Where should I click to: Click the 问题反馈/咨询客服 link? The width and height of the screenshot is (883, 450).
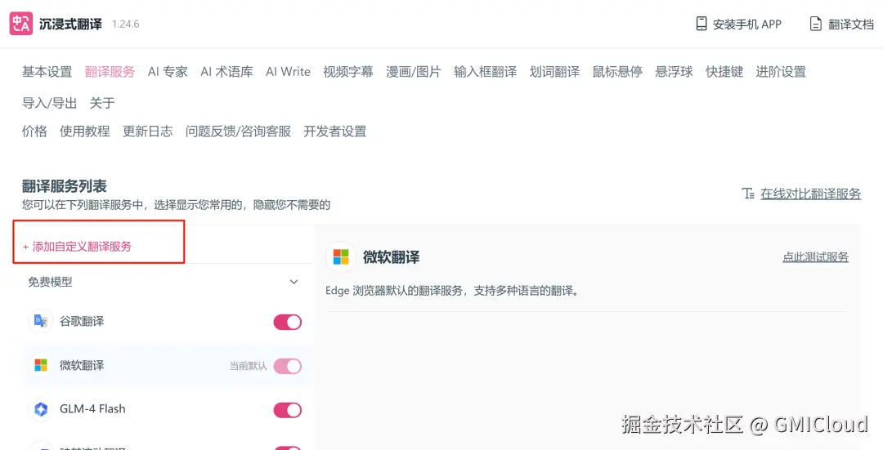click(x=238, y=131)
